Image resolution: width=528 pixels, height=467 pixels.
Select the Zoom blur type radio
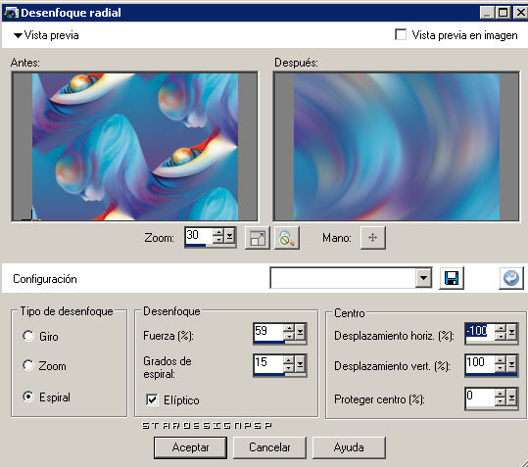(x=28, y=365)
